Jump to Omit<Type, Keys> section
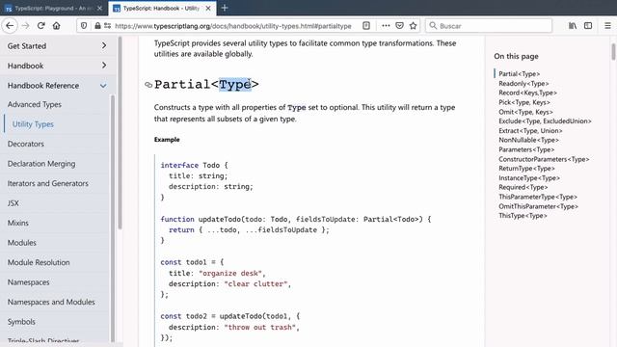 (x=525, y=112)
